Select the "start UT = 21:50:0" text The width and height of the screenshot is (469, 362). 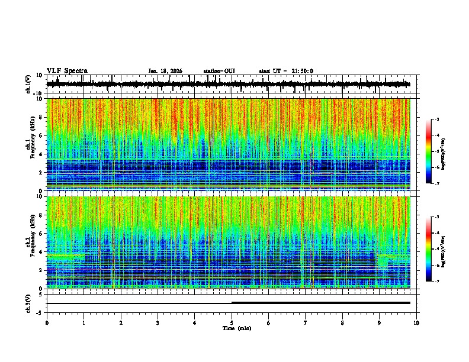286,71
